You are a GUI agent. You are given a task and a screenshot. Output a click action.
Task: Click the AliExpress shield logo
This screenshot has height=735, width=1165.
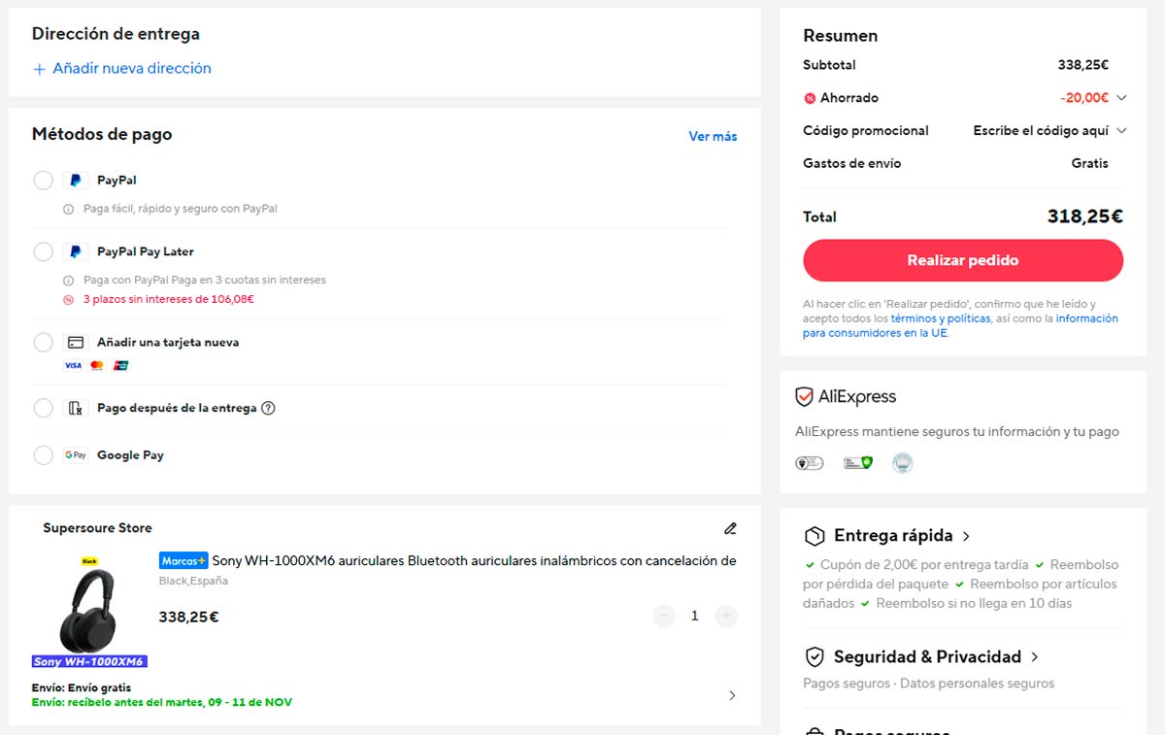804,397
